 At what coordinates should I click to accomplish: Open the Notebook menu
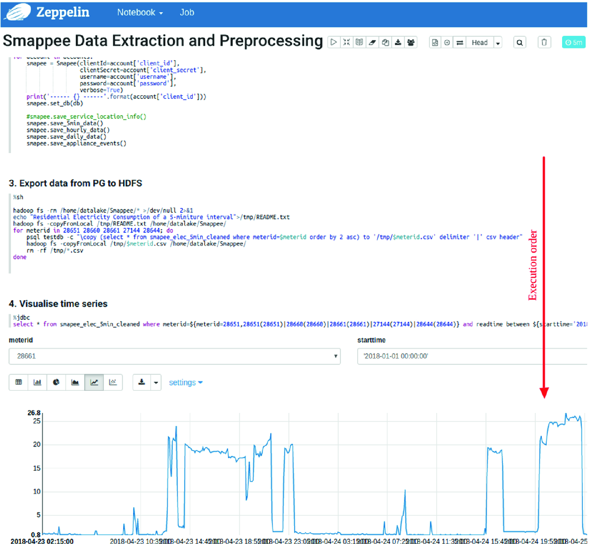[x=140, y=12]
